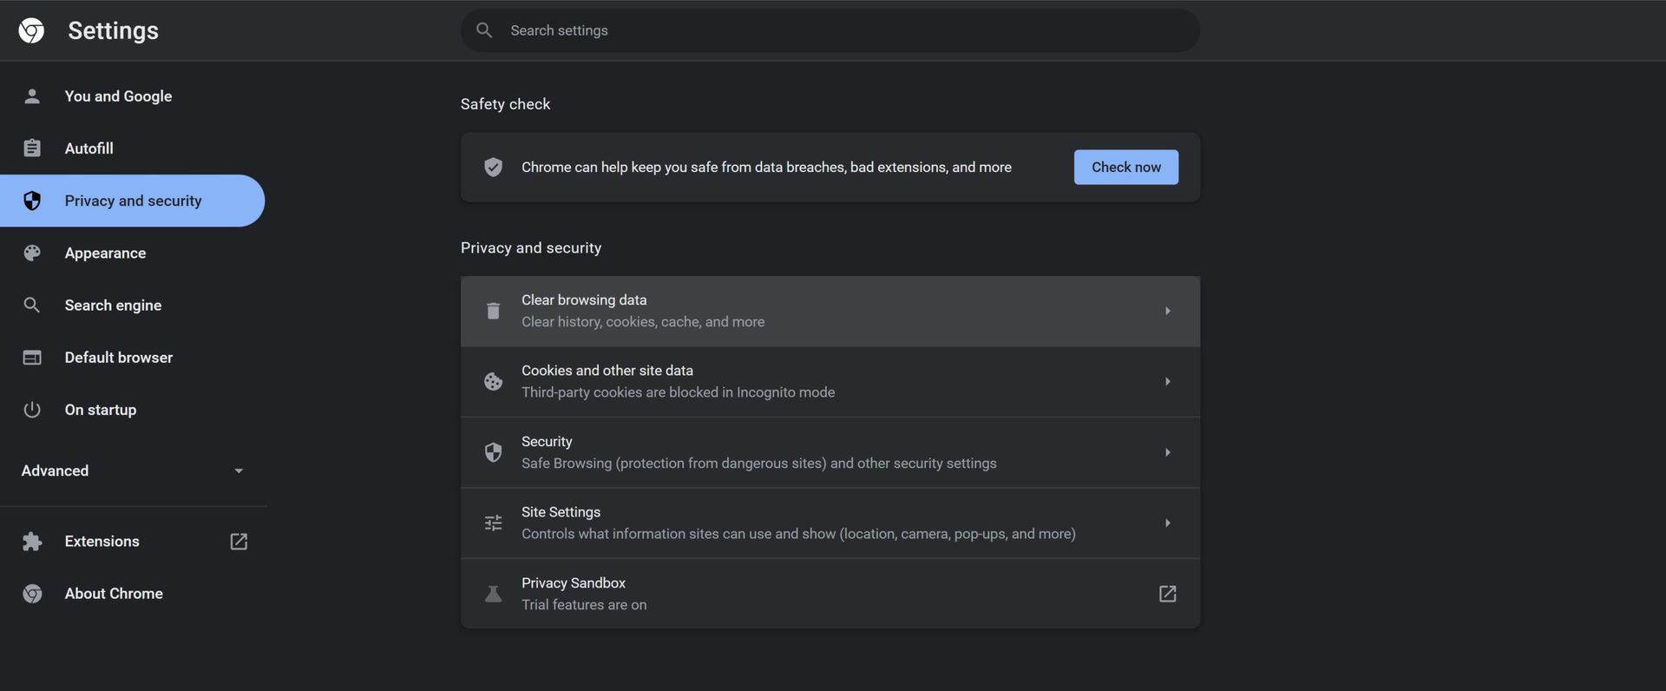The height and width of the screenshot is (691, 1666).
Task: Expand Clear browsing data chevron
Action: click(x=1167, y=311)
